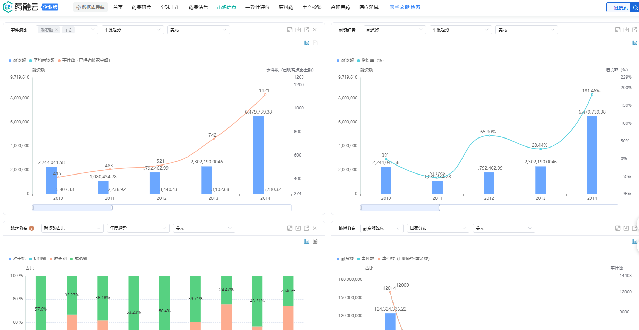
Task: Click the +2 tag in 事件对比 selector
Action: (x=68, y=30)
